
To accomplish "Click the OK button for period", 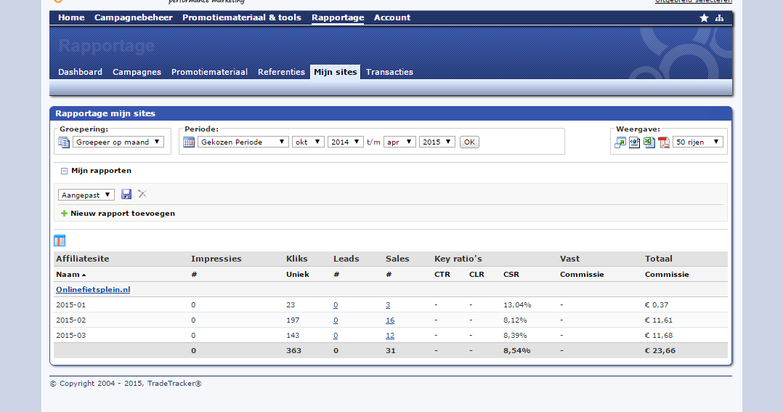I will [469, 142].
